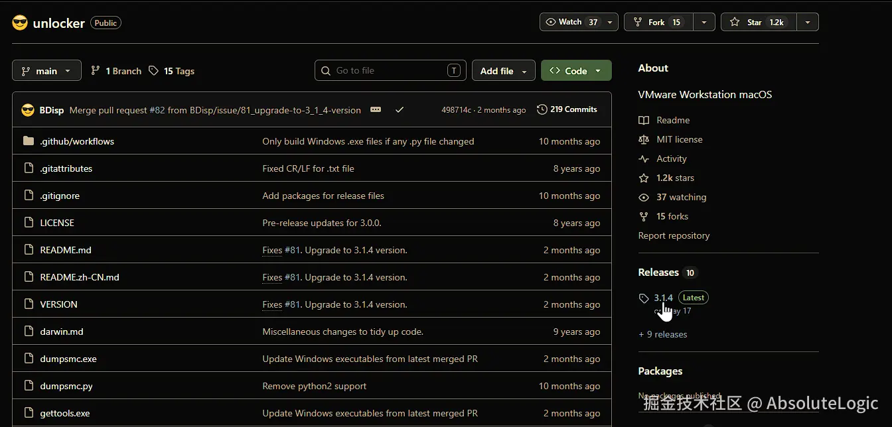Image resolution: width=892 pixels, height=427 pixels.
Task: Focus the Go to file search field
Action: click(390, 70)
